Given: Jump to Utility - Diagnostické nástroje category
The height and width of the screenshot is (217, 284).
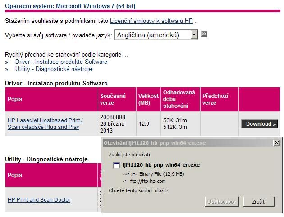Looking at the screenshot, I should coord(54,69).
